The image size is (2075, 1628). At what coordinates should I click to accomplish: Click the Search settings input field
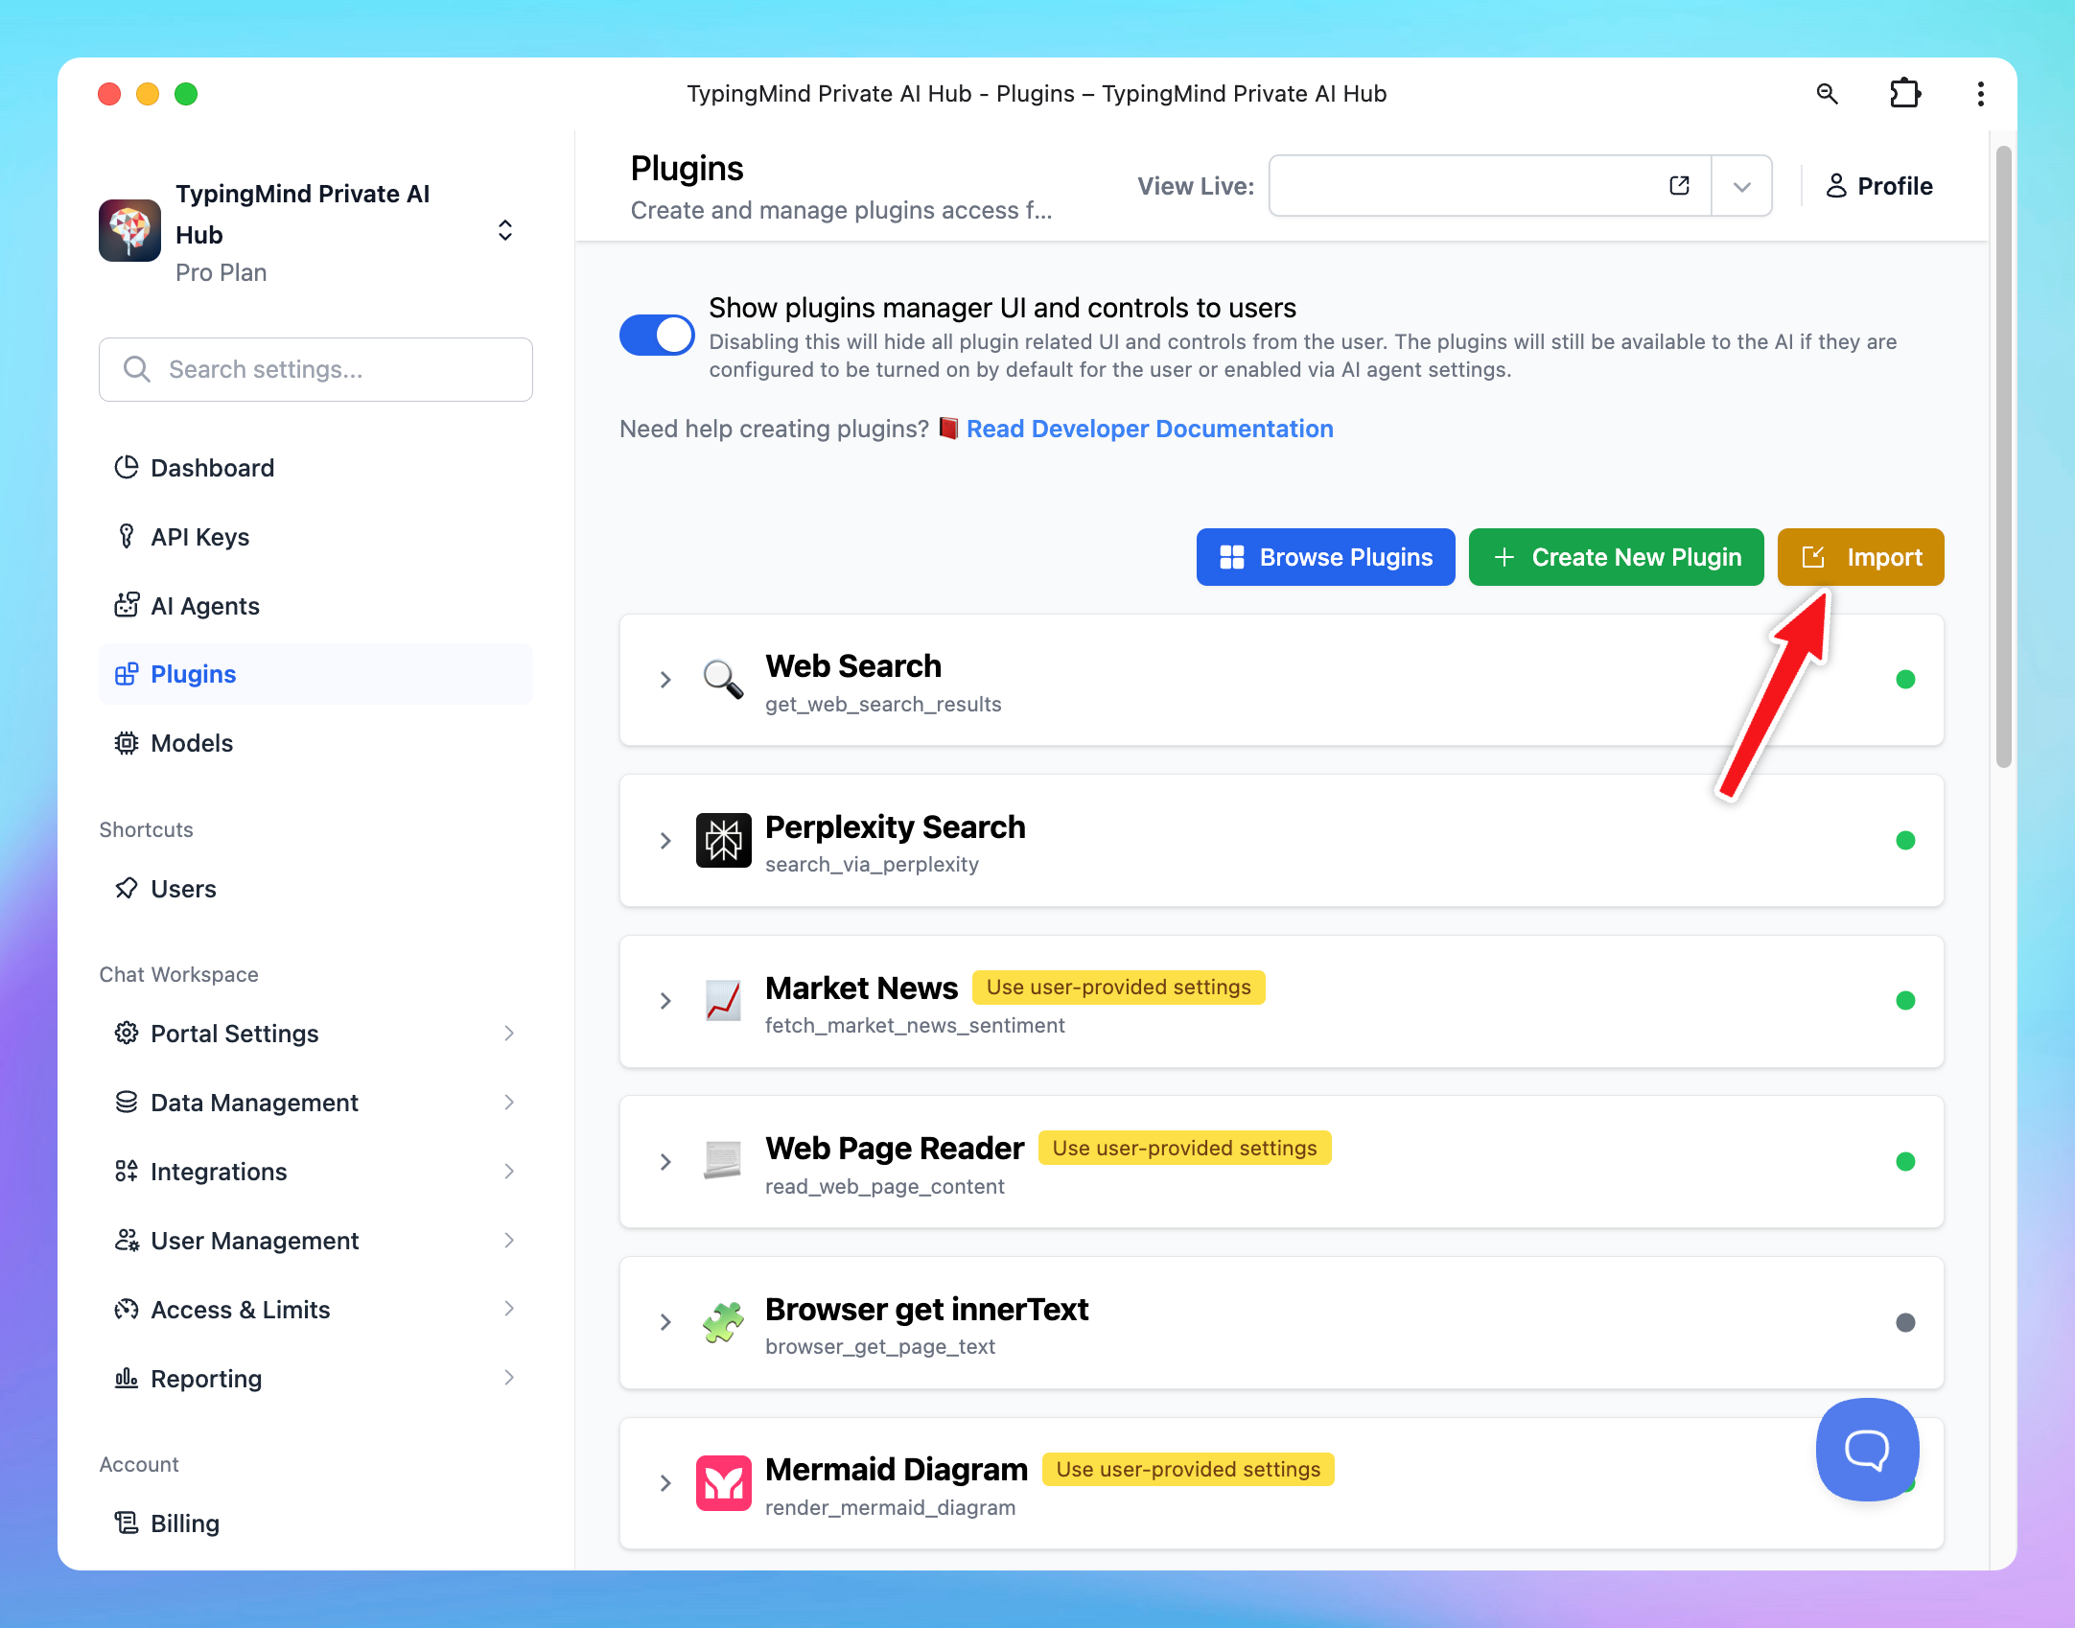click(315, 369)
